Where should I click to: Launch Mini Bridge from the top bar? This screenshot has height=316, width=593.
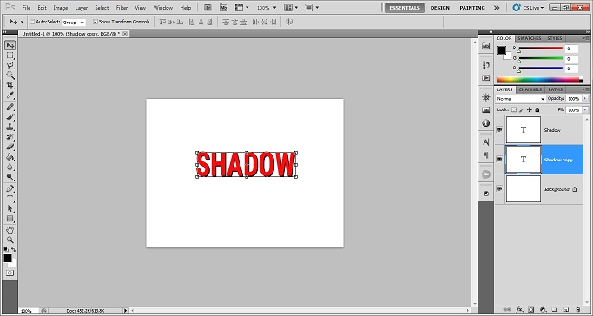[x=223, y=8]
